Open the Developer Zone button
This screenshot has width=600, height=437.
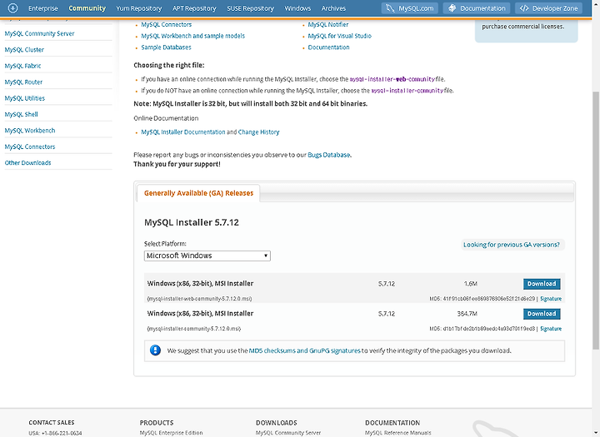(548, 8)
